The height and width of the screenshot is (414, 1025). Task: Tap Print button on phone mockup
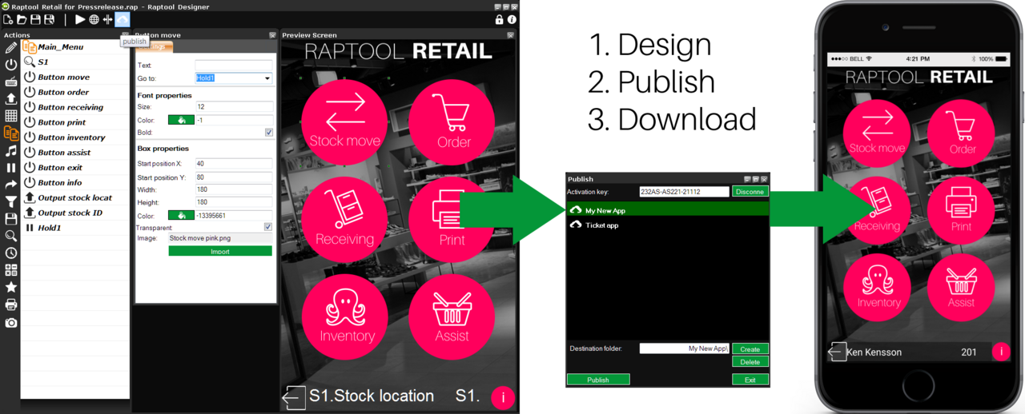pos(961,210)
